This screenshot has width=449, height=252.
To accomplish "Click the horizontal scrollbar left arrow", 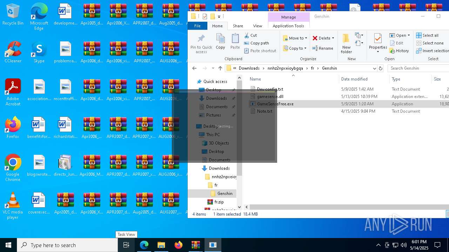I will 247,207.
